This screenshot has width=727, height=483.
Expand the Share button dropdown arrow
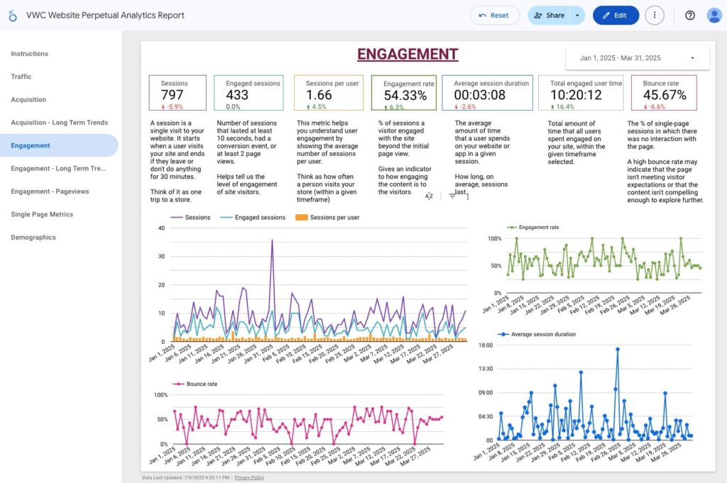(x=577, y=16)
